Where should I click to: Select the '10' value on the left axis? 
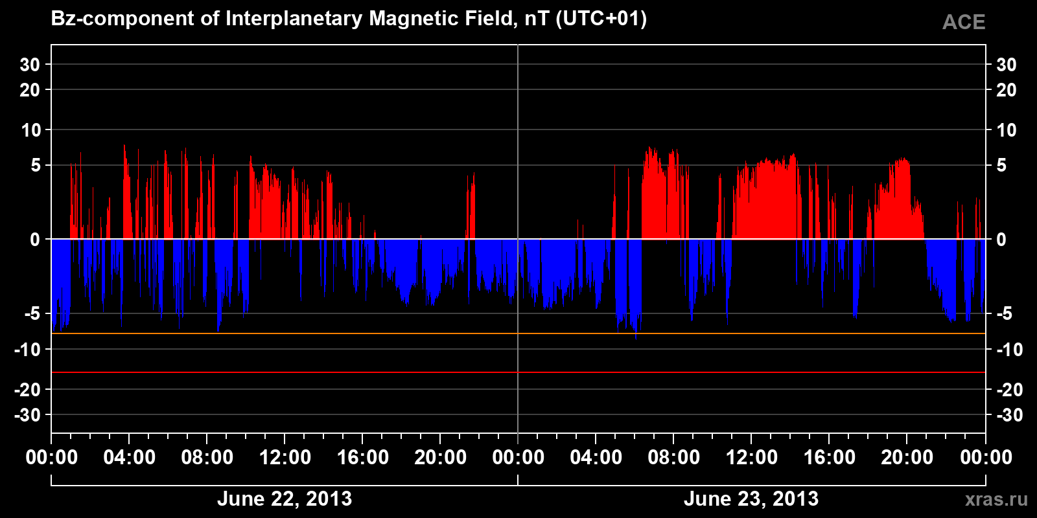pos(30,130)
